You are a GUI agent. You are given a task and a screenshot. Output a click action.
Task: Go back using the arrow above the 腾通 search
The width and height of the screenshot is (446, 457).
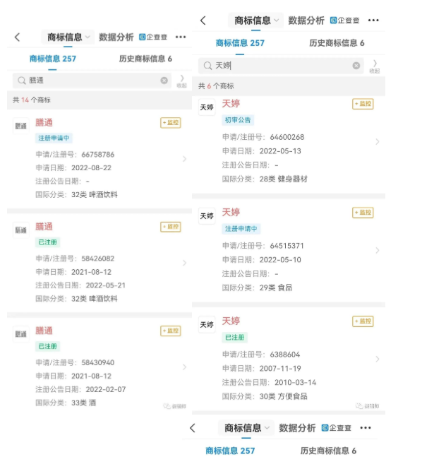(x=18, y=37)
